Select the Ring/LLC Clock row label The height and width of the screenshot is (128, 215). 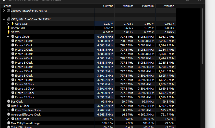[x=20, y=106]
